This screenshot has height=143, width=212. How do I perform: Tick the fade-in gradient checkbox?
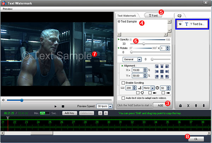tap(150, 93)
